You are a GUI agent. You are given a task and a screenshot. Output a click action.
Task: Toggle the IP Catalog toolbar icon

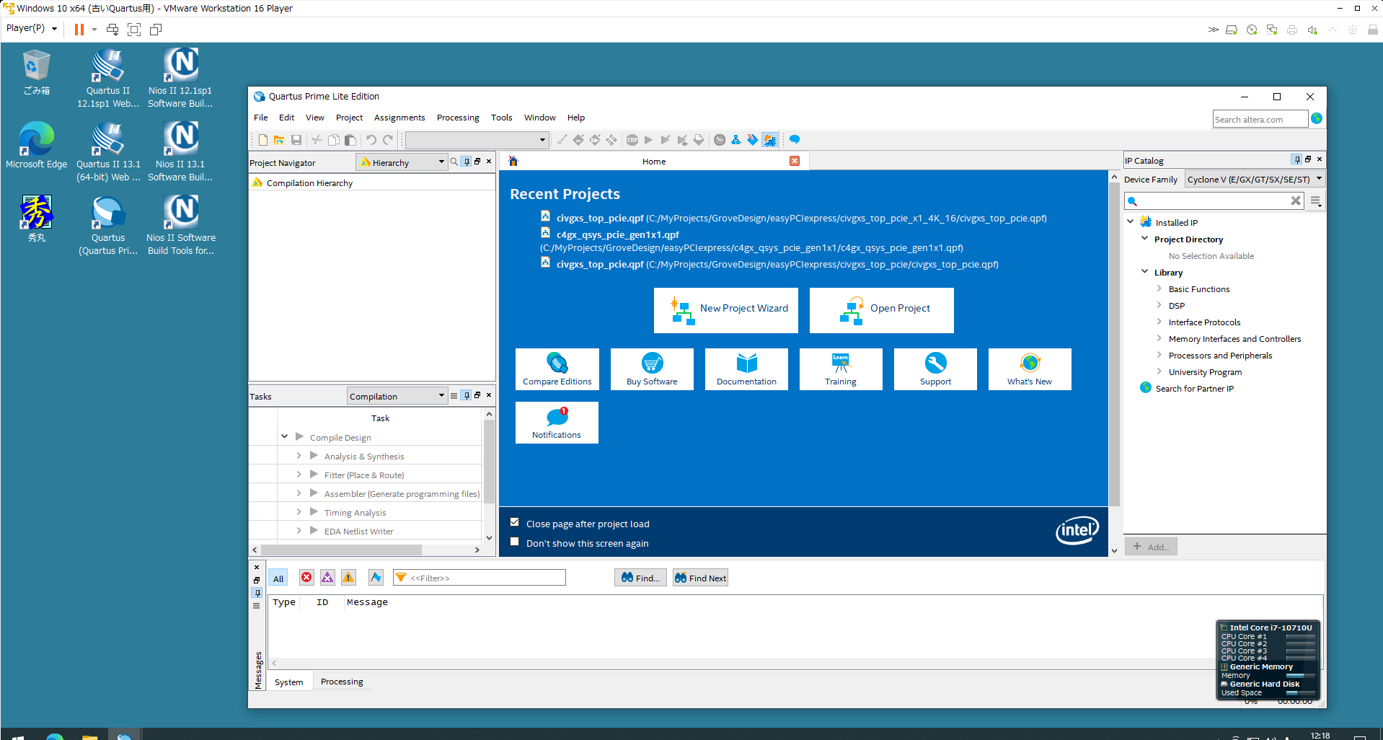(x=769, y=140)
